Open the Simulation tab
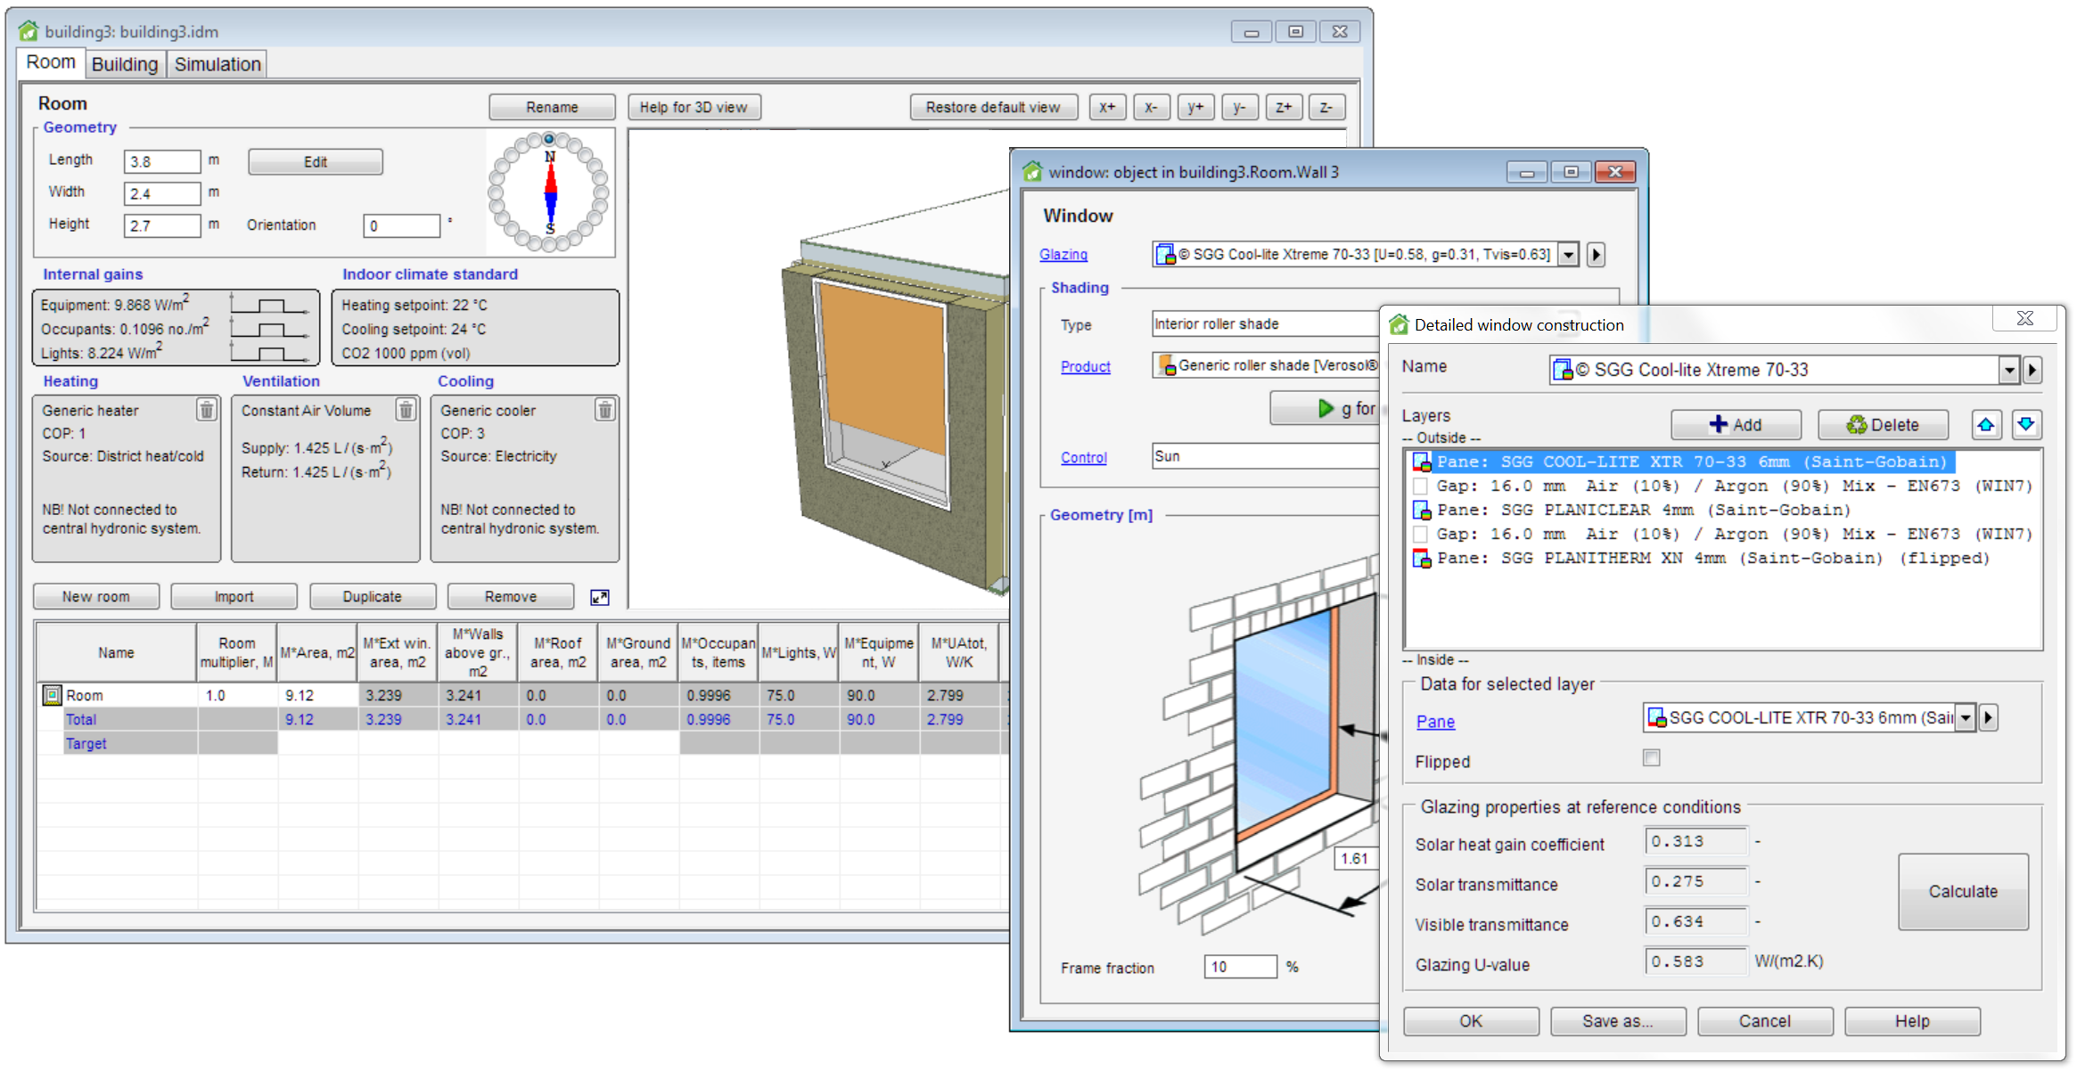The width and height of the screenshot is (2077, 1071). [x=218, y=64]
